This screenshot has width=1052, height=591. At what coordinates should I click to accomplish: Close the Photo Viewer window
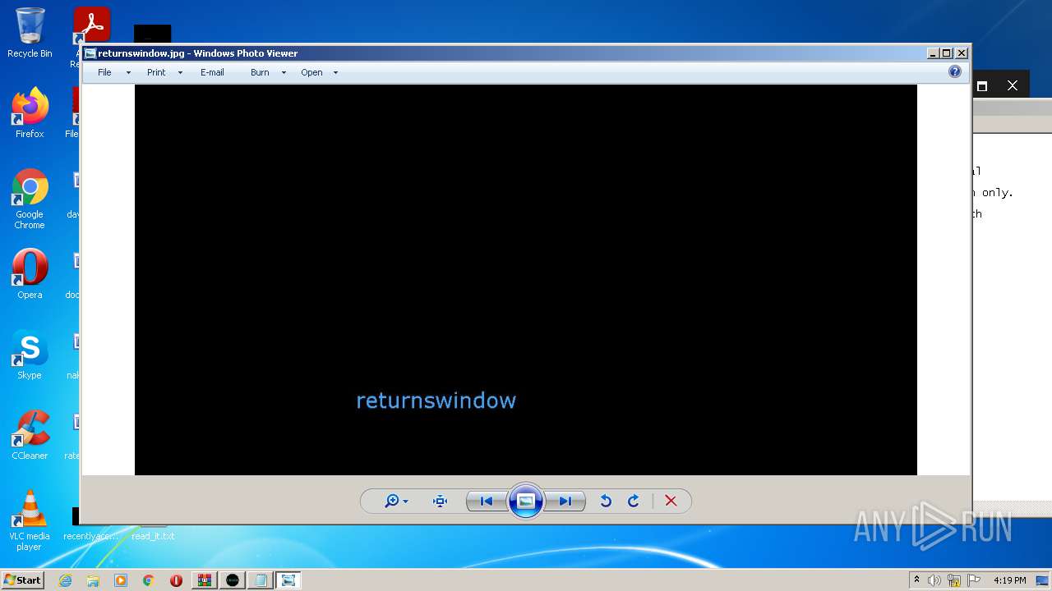962,53
